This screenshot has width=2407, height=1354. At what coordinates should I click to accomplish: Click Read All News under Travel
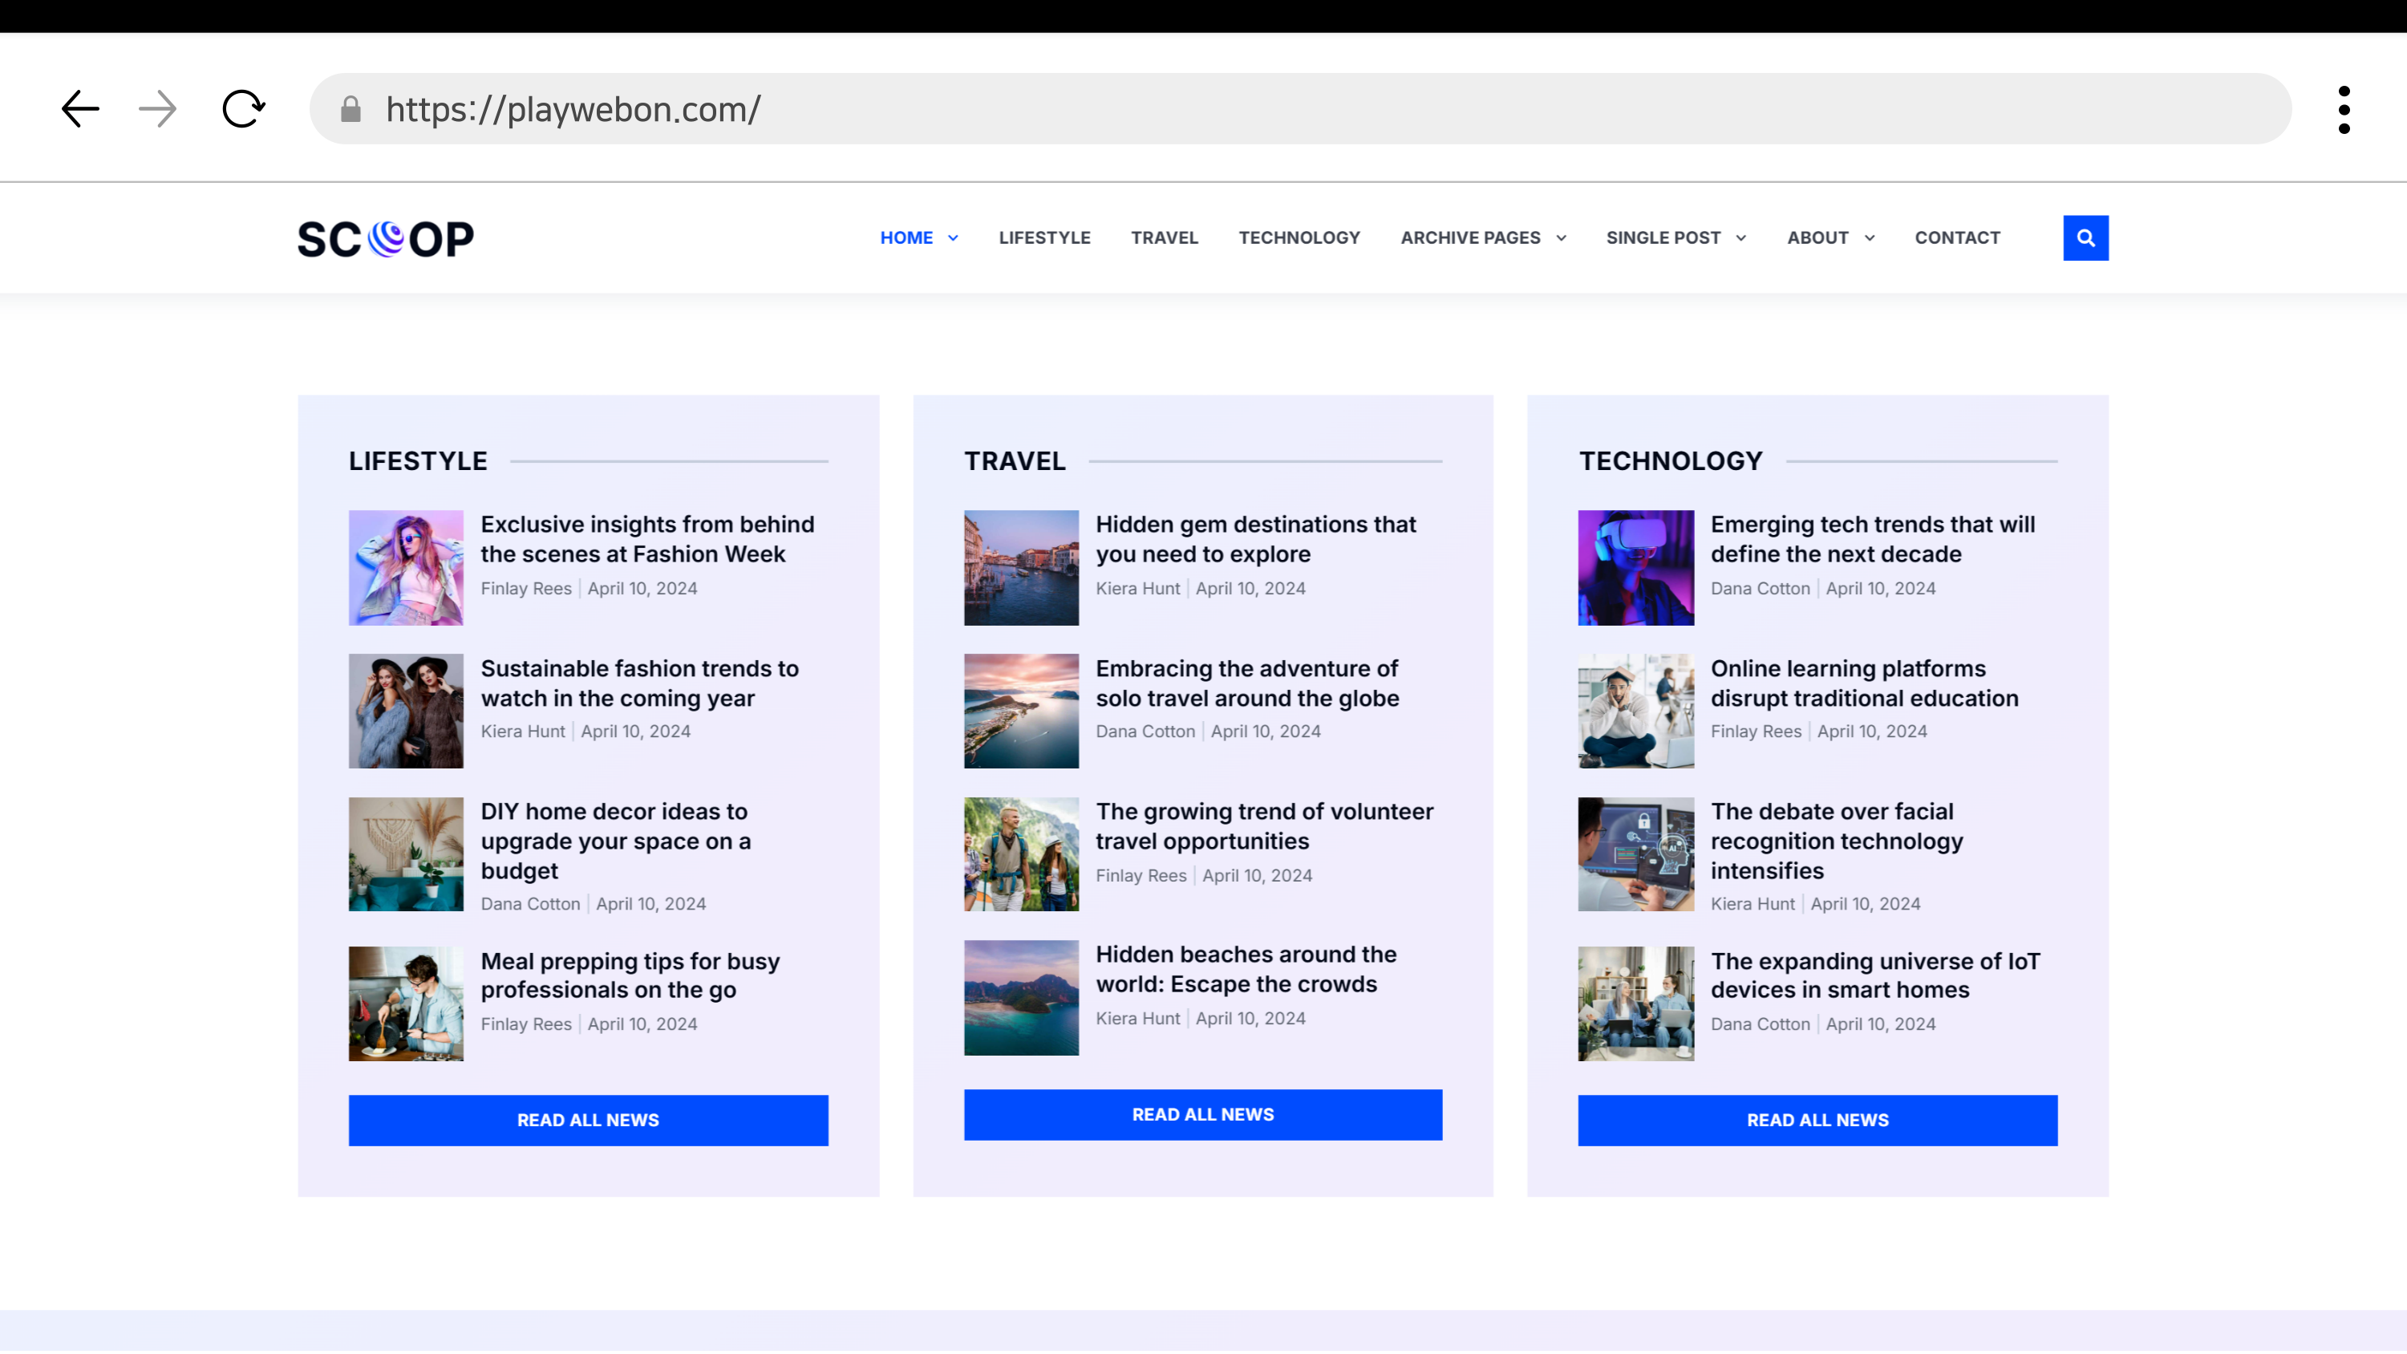[x=1202, y=1114]
